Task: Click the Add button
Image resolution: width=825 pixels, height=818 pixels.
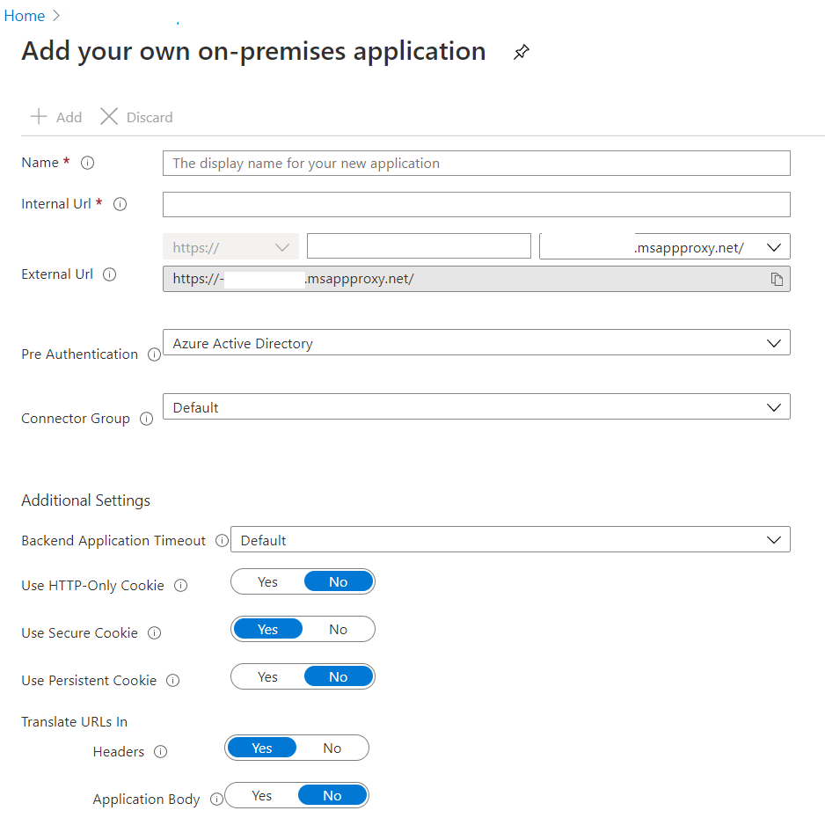Action: pos(55,116)
